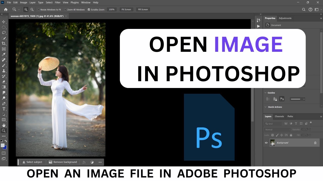The height and width of the screenshot is (181, 323).
Task: Filter layers by type layers icon
Action: (296, 123)
